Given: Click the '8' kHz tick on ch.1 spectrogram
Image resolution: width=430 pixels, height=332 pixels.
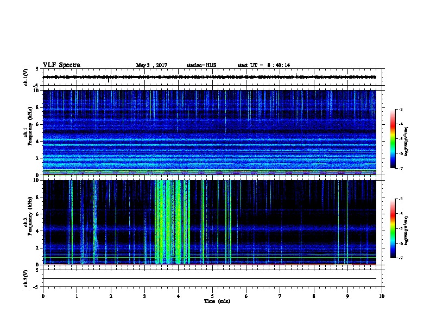Looking at the screenshot, I should point(37,107).
